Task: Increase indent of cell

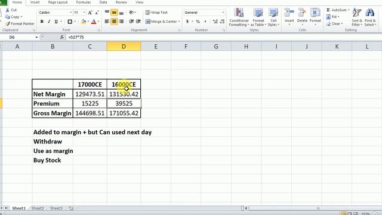Action: tap(138, 21)
